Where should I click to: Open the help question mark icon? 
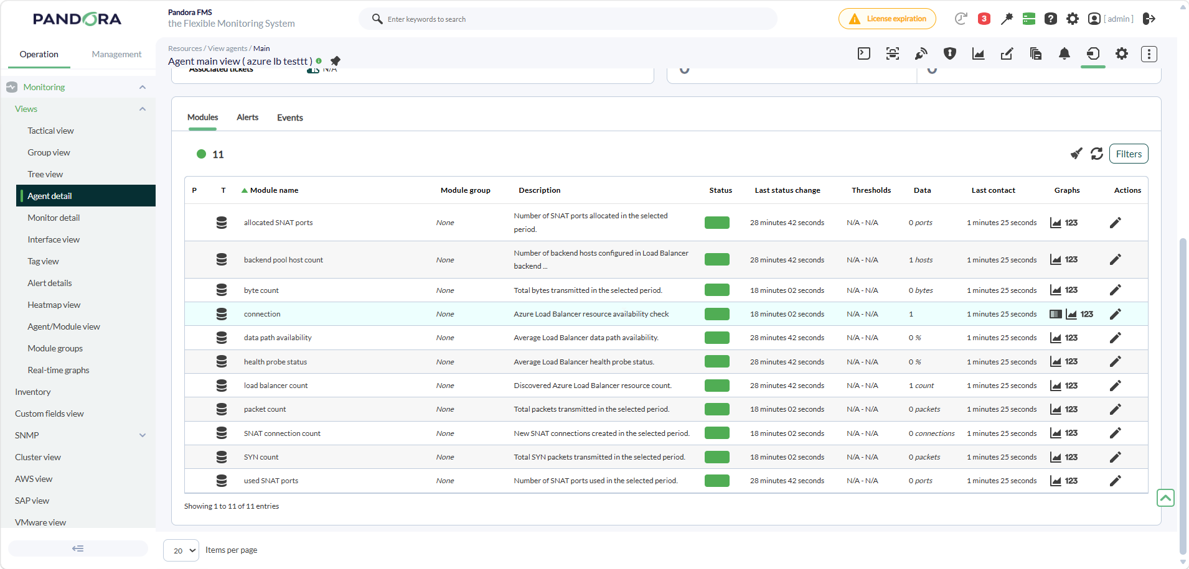coord(1051,19)
